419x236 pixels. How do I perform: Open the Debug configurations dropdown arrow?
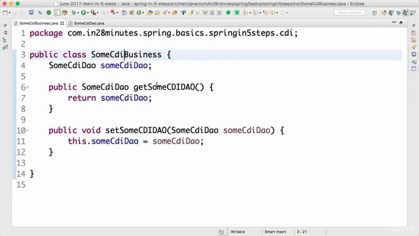pos(79,12)
